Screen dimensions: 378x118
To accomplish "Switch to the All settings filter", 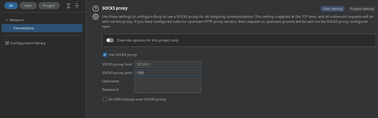I will tap(11, 6).
